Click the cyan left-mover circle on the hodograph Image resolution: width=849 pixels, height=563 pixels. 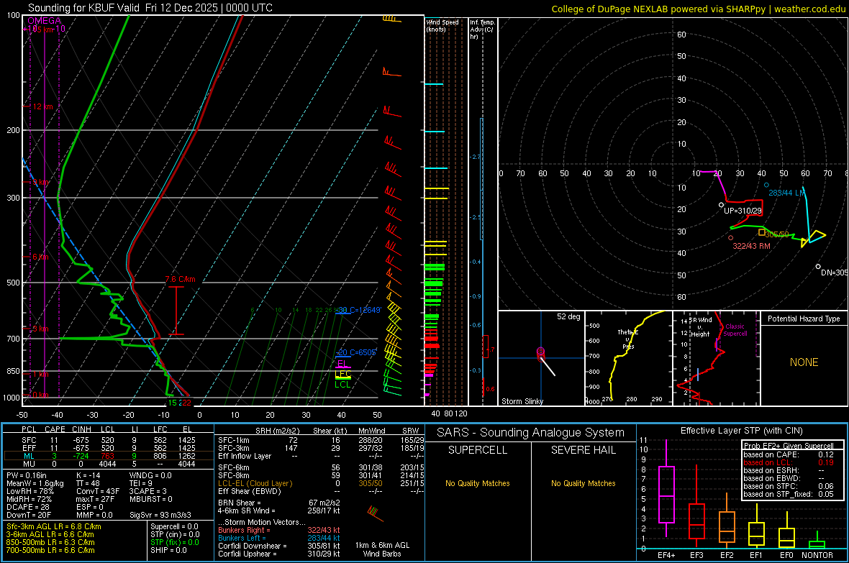766,185
